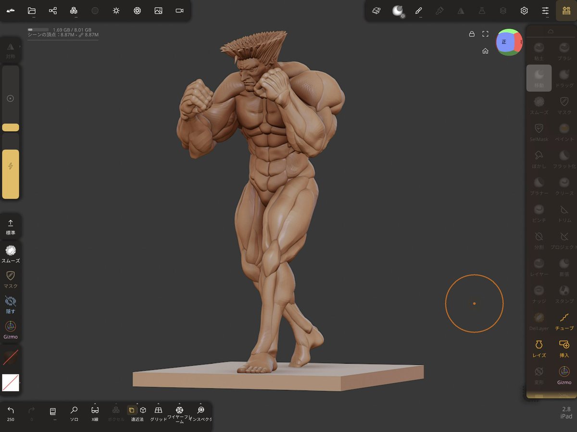Select the 挿入 (Insert) tool
The width and height of the screenshot is (577, 432).
(564, 348)
